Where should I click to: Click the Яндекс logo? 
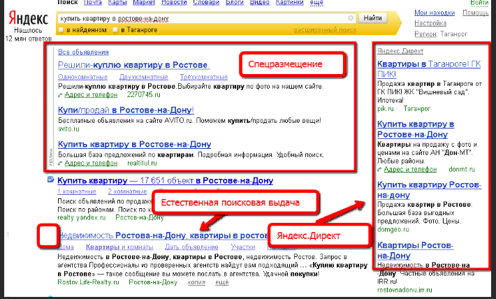[28, 18]
